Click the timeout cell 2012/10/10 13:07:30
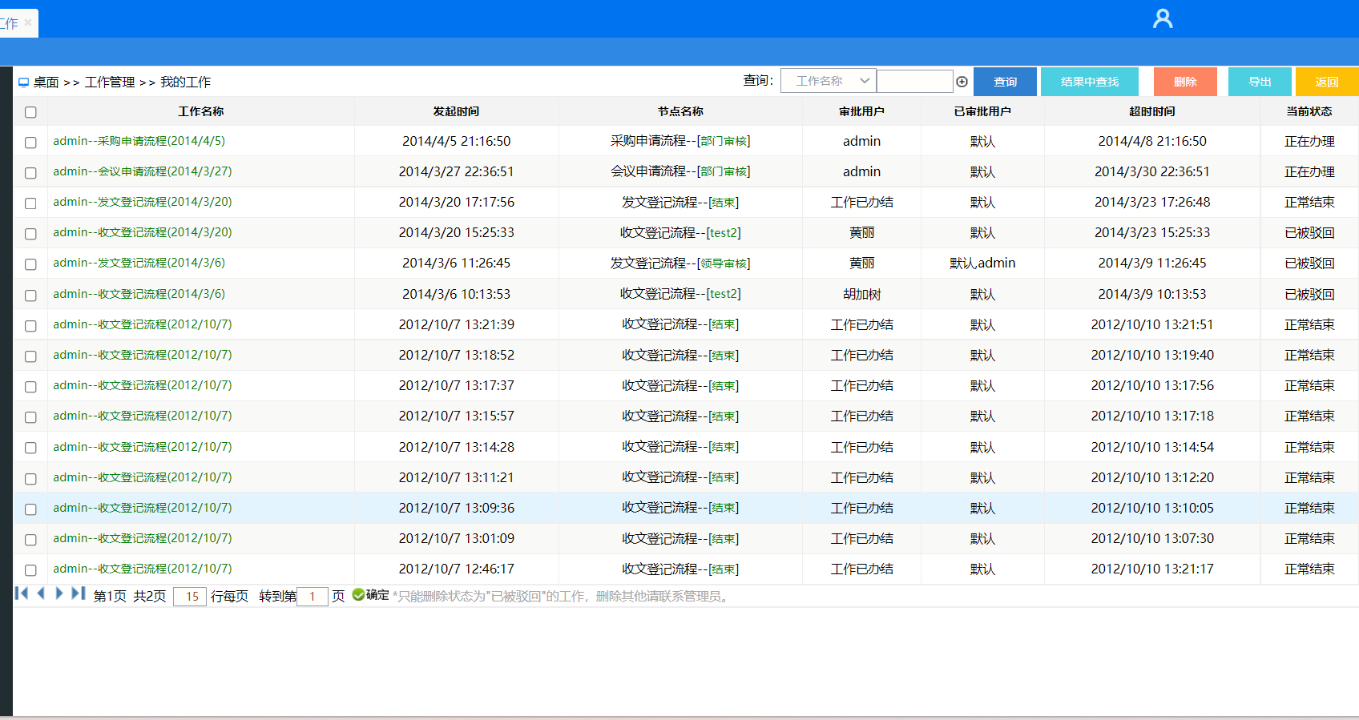 pyautogui.click(x=1152, y=538)
